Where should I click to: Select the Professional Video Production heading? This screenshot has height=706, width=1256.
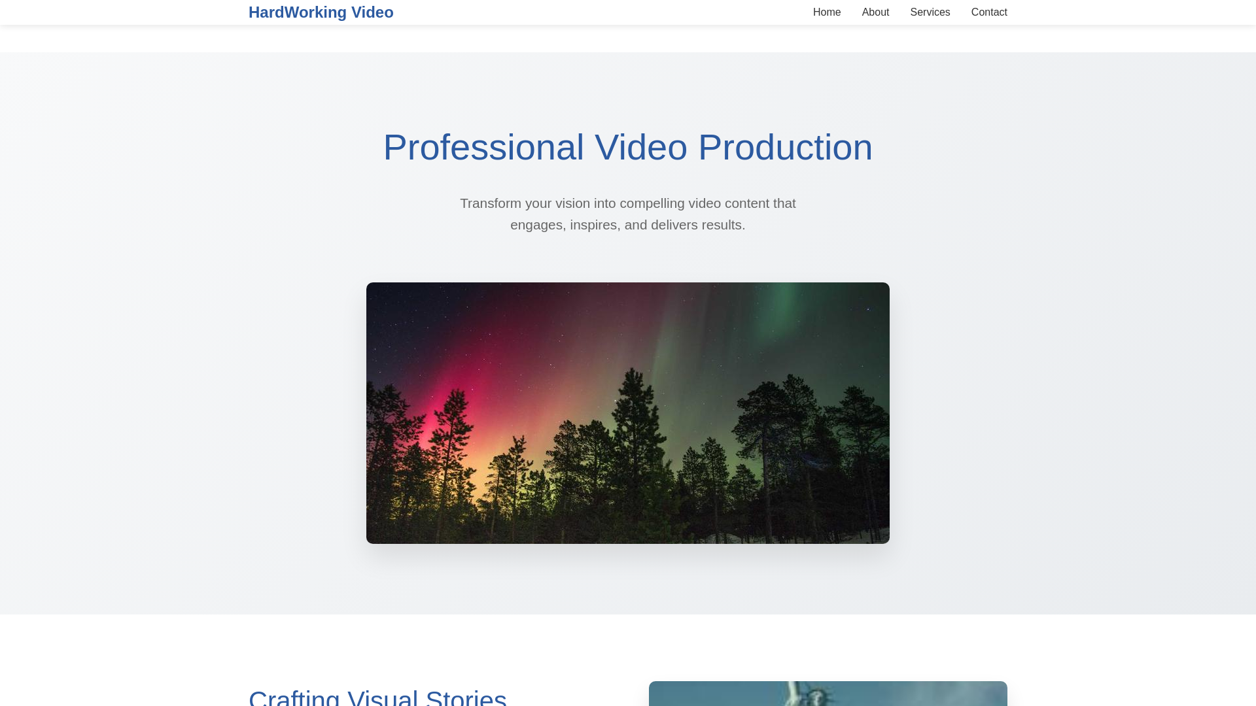click(x=628, y=147)
